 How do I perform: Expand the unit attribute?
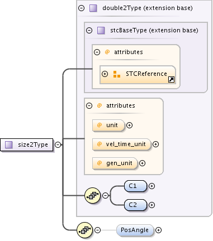point(129,125)
